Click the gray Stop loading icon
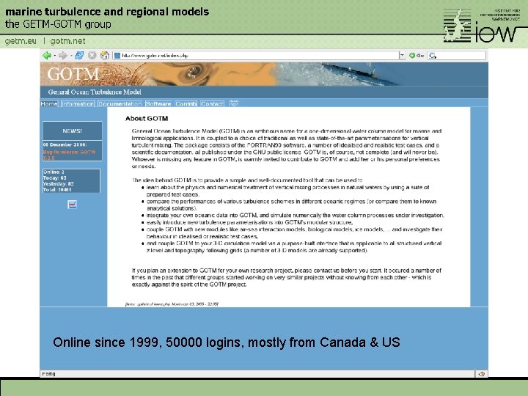Viewport: 528px width, 396px height. pyautogui.click(x=92, y=56)
